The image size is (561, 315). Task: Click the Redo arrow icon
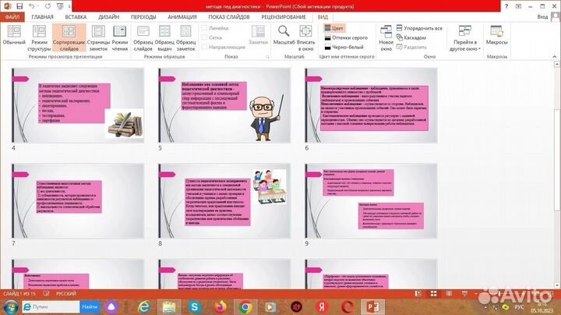[48, 6]
